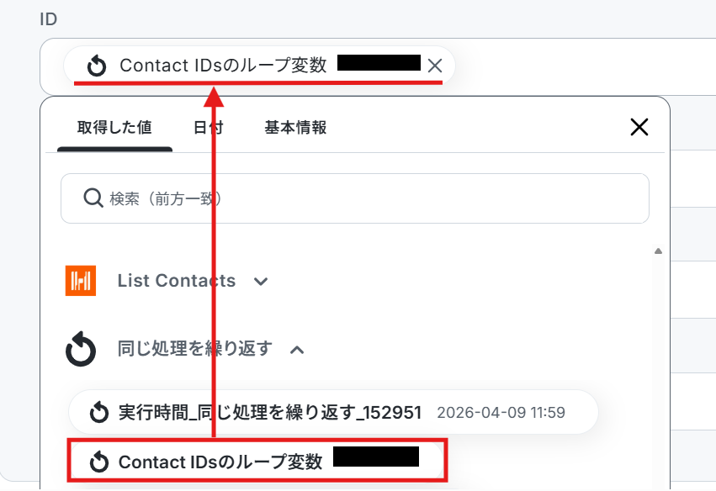Select the 取得した値 tab
Viewport: 716px width, 491px height.
114,127
